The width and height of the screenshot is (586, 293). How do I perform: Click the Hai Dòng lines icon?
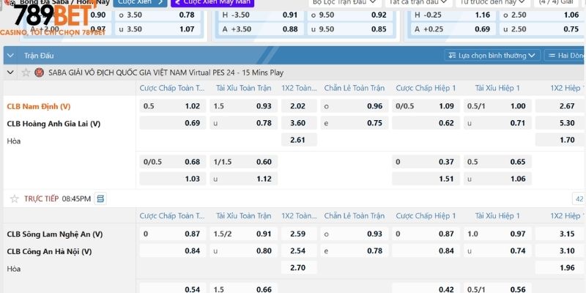(x=551, y=55)
